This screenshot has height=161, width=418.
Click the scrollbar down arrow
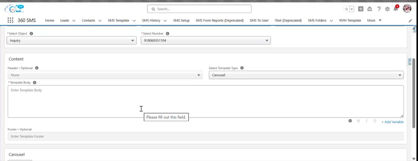[x=414, y=159]
